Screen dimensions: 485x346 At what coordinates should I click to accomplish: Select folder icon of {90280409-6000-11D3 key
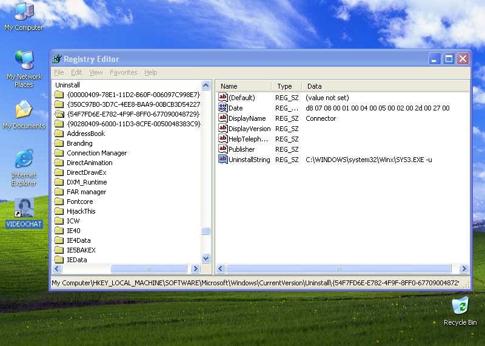59,124
